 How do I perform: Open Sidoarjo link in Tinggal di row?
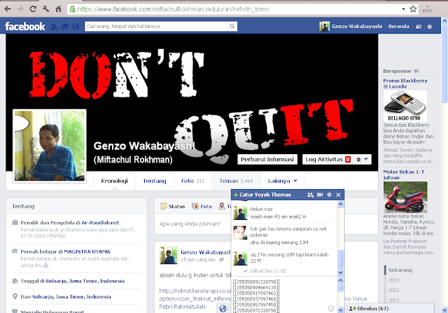pyautogui.click(x=85, y=281)
